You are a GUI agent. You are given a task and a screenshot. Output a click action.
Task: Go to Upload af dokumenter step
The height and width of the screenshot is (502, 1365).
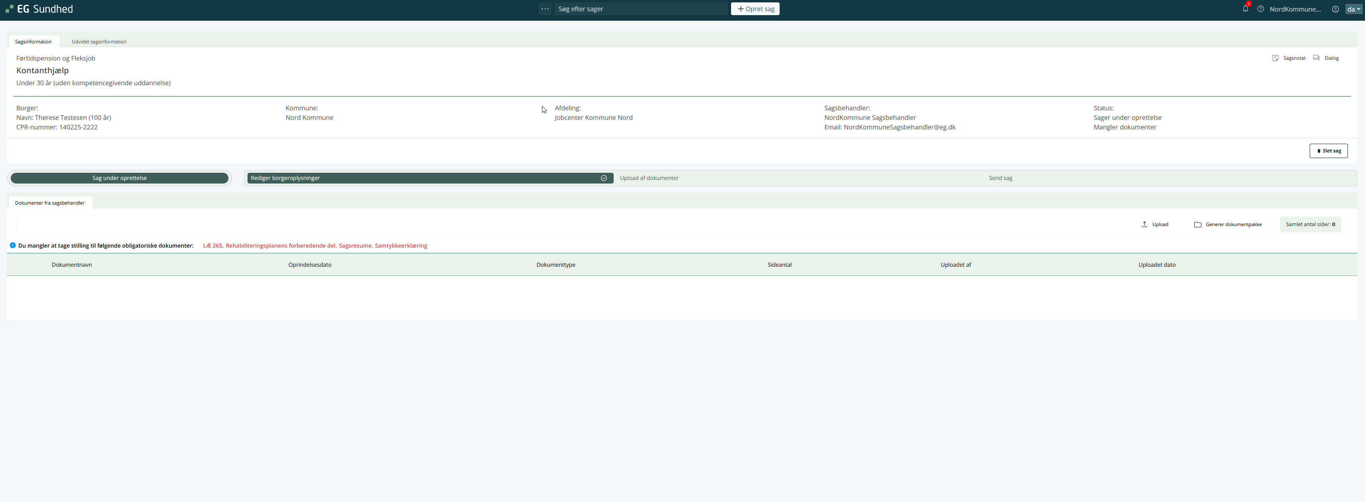tap(649, 178)
